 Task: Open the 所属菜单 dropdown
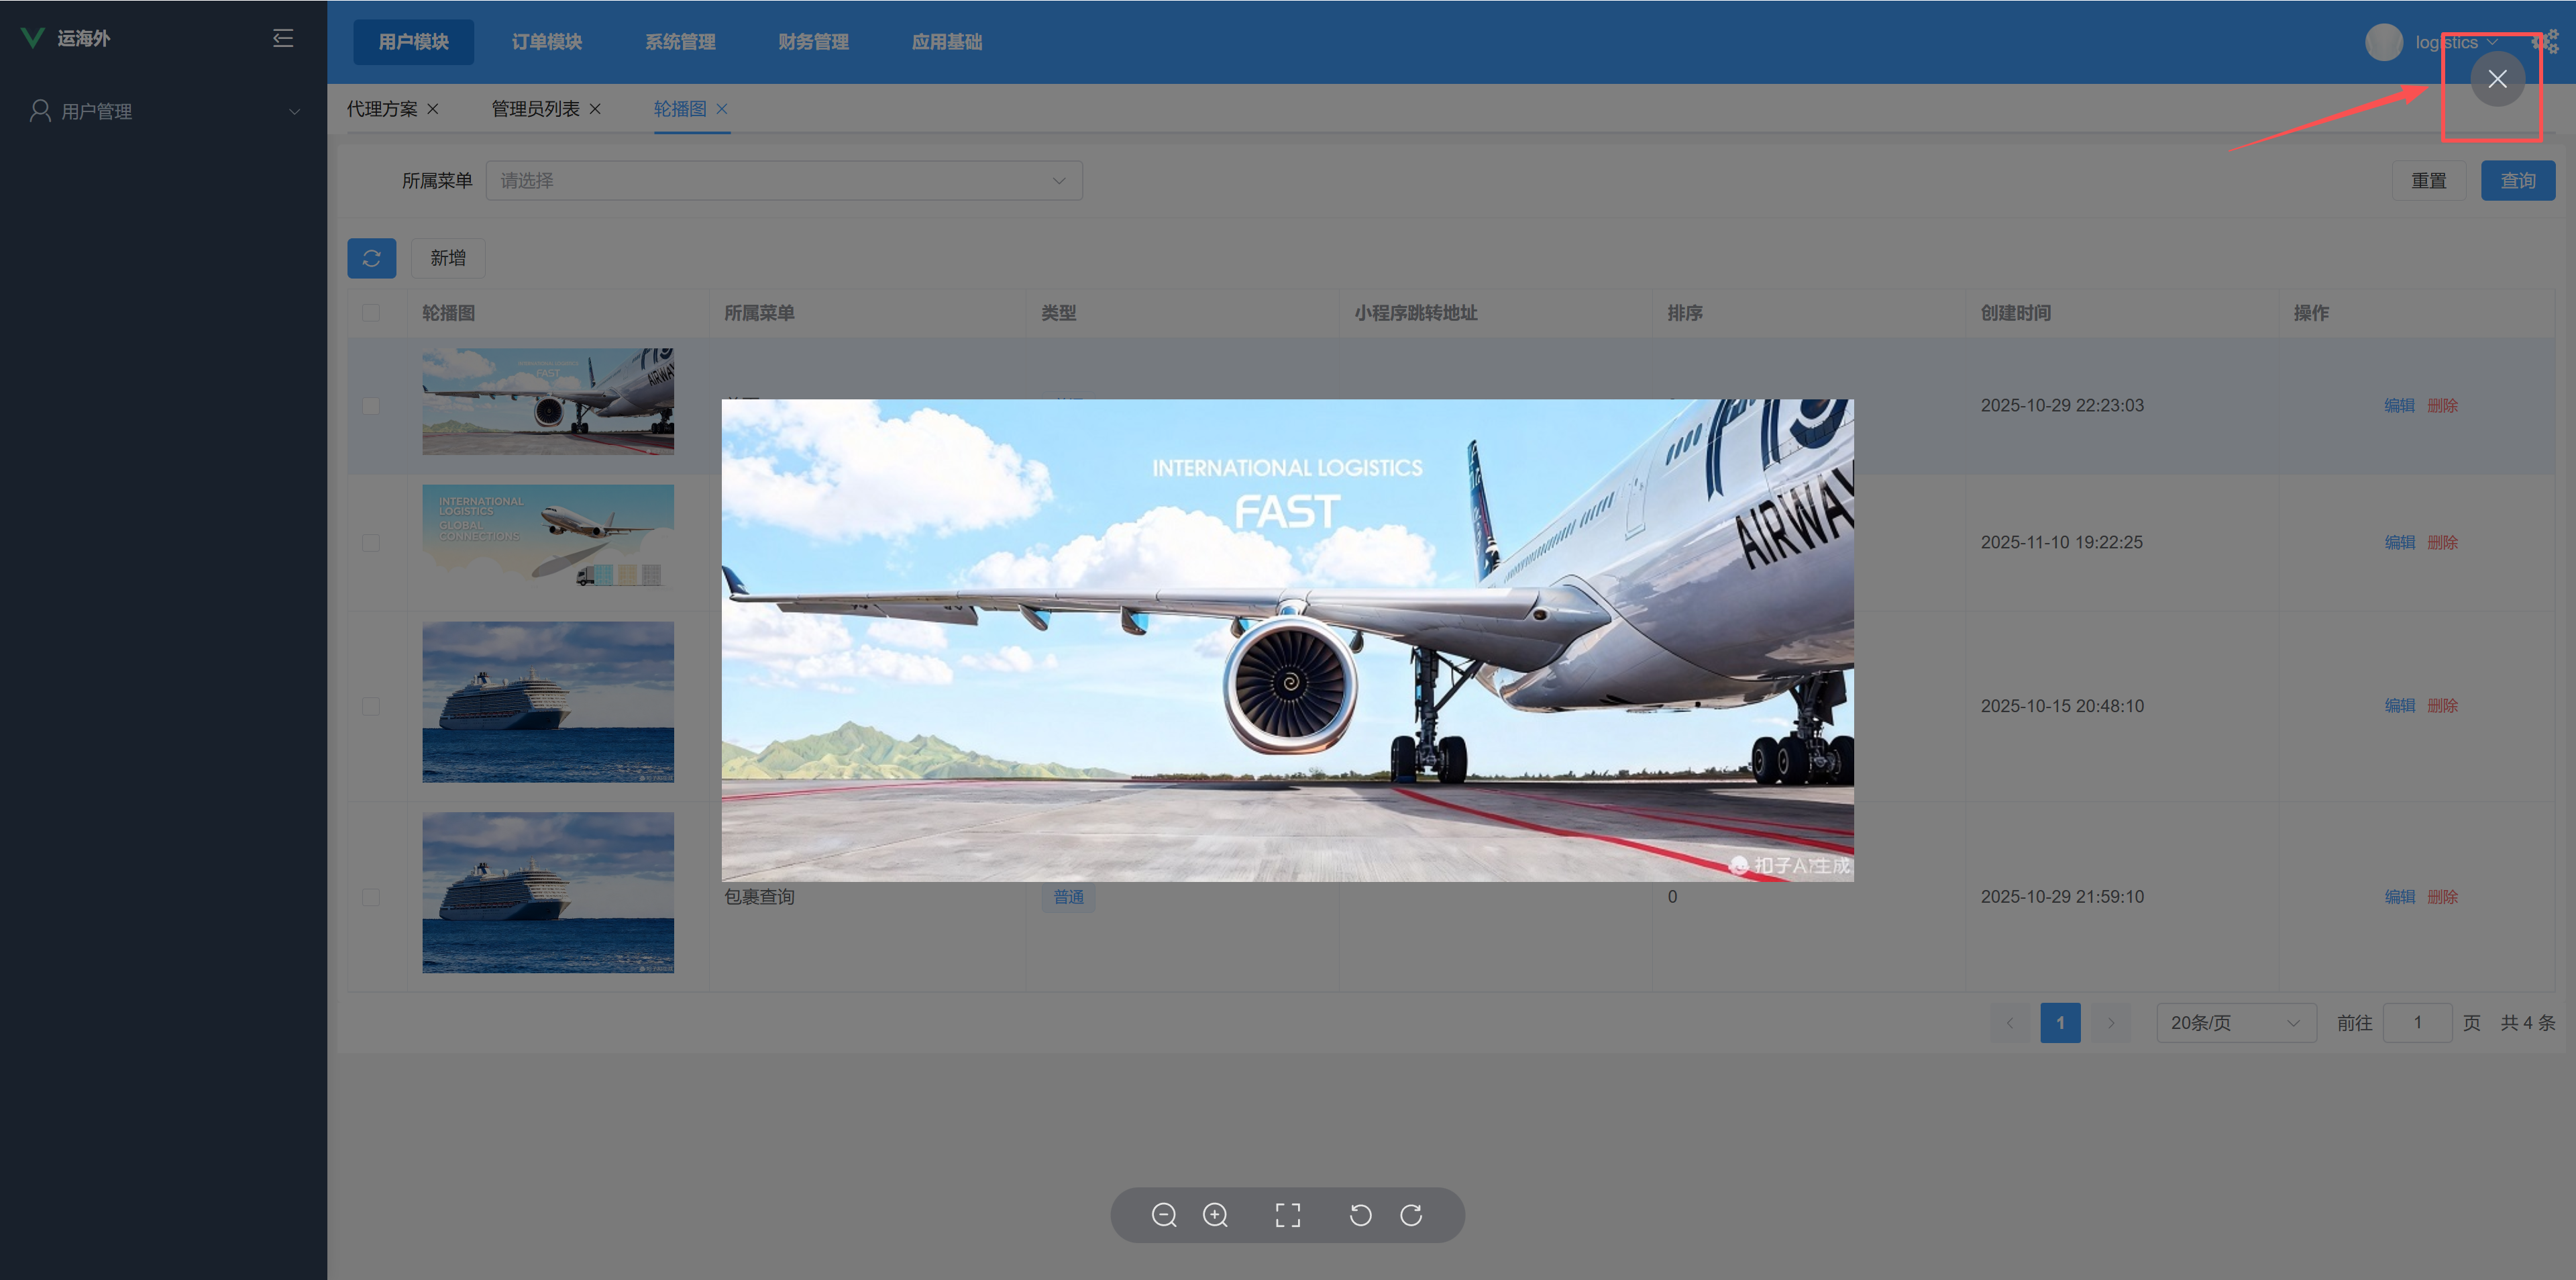783,181
